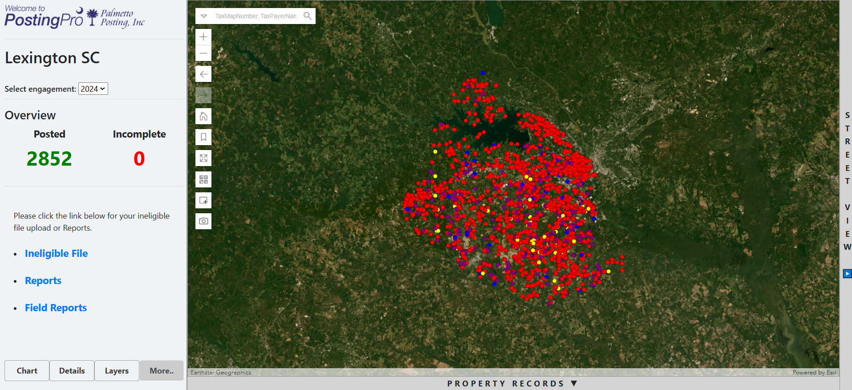Click the Posted count 2852
Image resolution: width=852 pixels, height=390 pixels.
(49, 158)
